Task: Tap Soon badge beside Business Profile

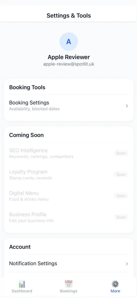Action: 121,217
